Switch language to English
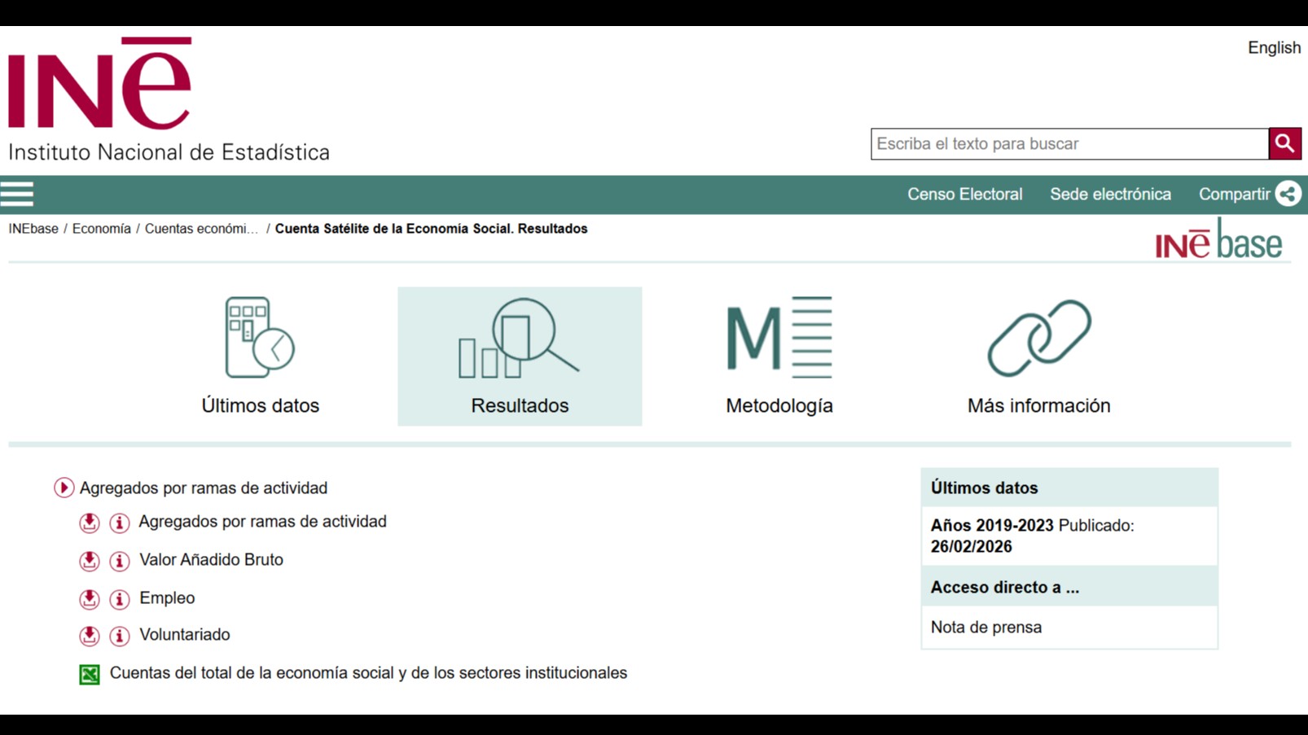Screen dimensions: 1308x735 click(1274, 48)
